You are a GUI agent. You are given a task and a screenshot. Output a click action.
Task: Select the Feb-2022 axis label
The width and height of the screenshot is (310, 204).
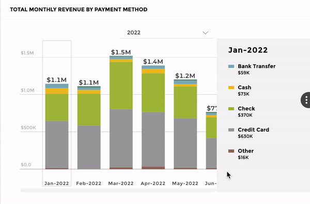(88, 183)
